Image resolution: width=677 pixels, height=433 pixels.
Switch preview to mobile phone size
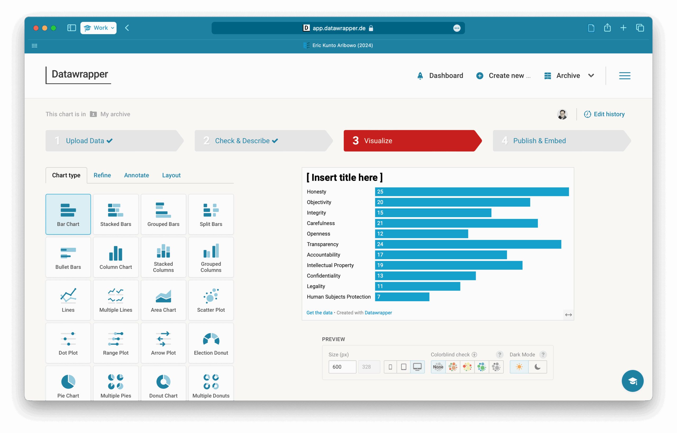(390, 367)
